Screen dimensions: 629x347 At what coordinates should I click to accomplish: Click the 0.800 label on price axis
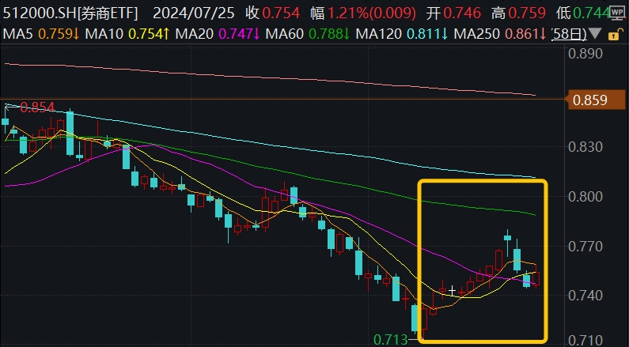tap(586, 197)
